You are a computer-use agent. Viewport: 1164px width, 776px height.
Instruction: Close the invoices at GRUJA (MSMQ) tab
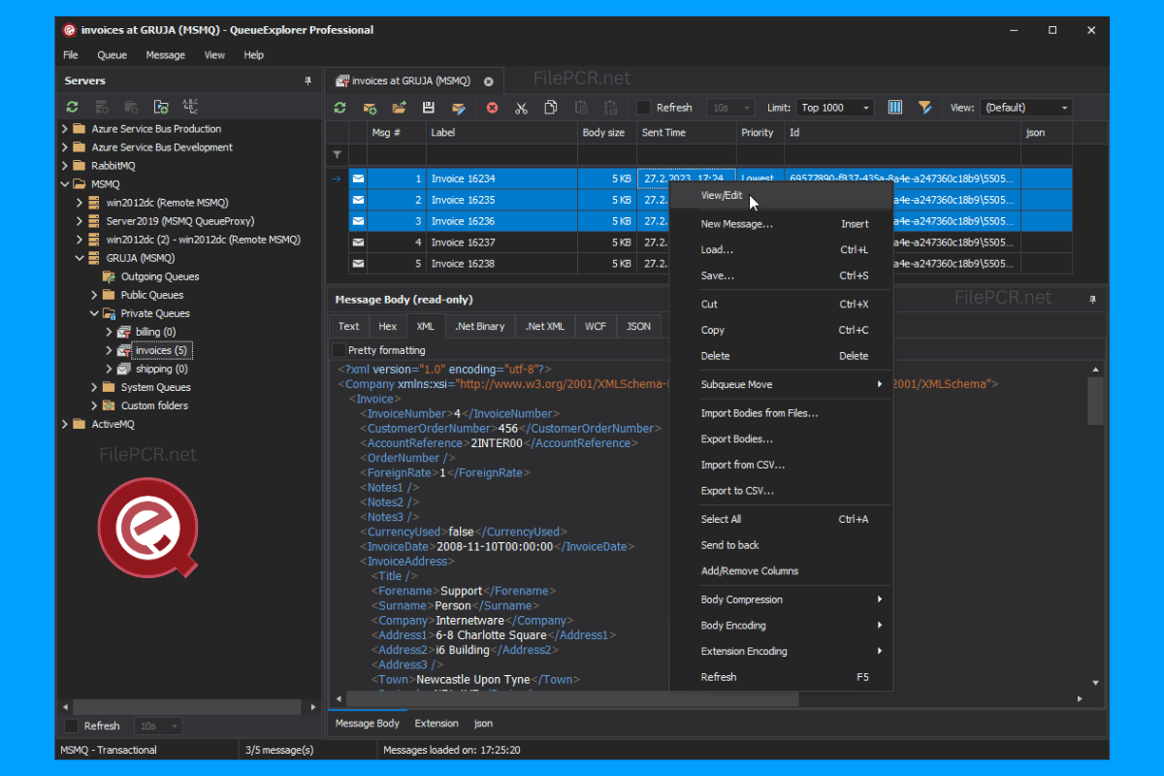(489, 81)
